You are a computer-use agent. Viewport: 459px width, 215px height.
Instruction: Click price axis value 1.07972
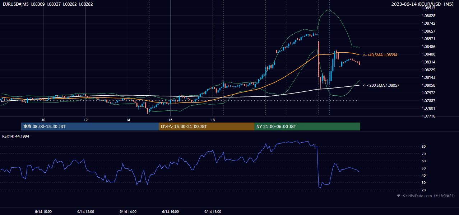(429, 93)
